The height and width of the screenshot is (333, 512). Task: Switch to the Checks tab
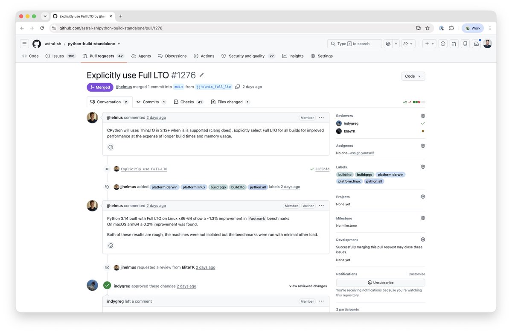pos(188,102)
